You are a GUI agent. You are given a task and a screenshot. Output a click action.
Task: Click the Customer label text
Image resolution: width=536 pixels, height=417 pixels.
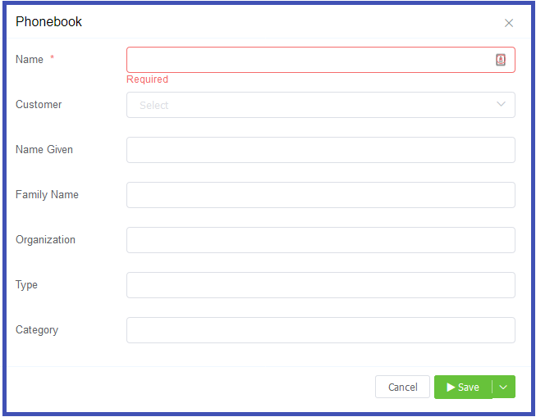pos(39,104)
